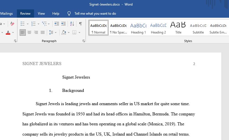
Task: Click the Background heading in the document
Action: (x=73, y=90)
